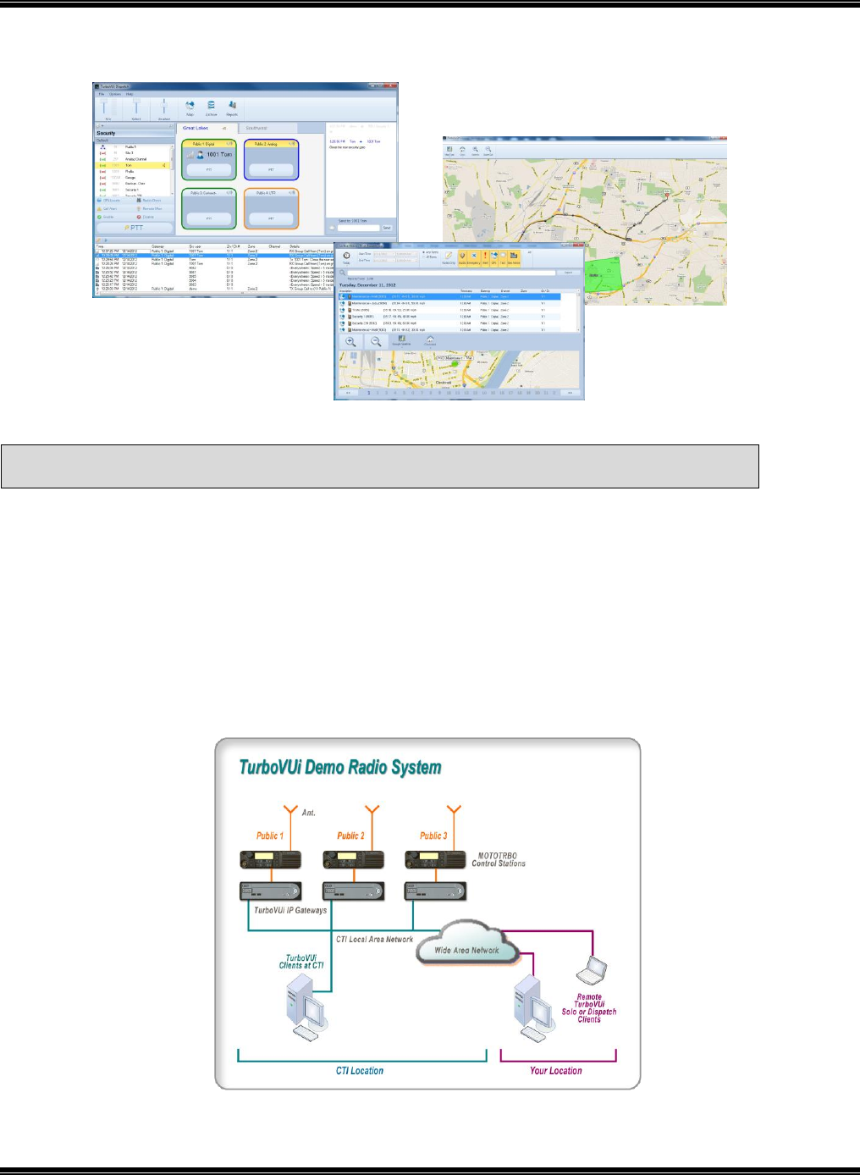This screenshot has width=860, height=1175.
Task: Click the Disable radio action
Action: [x=146, y=217]
